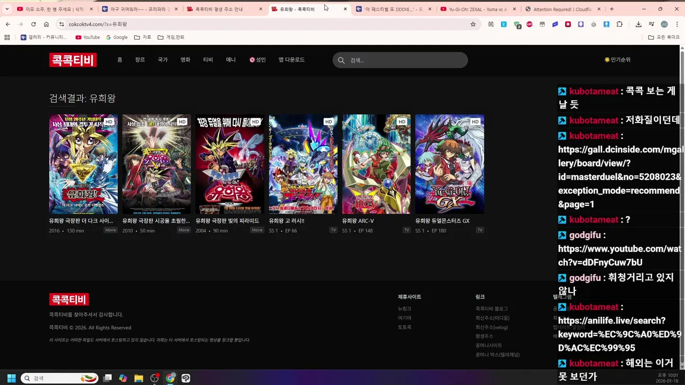The height and width of the screenshot is (385, 685).
Task: Open the 게임,만화 bookmarks folder
Action: tap(171, 37)
